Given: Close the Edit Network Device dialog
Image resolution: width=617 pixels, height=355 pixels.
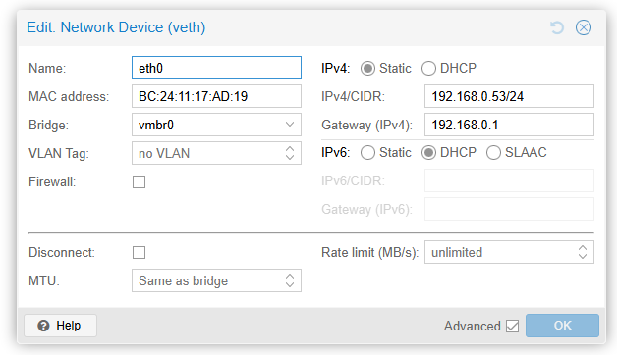Looking at the screenshot, I should [584, 27].
